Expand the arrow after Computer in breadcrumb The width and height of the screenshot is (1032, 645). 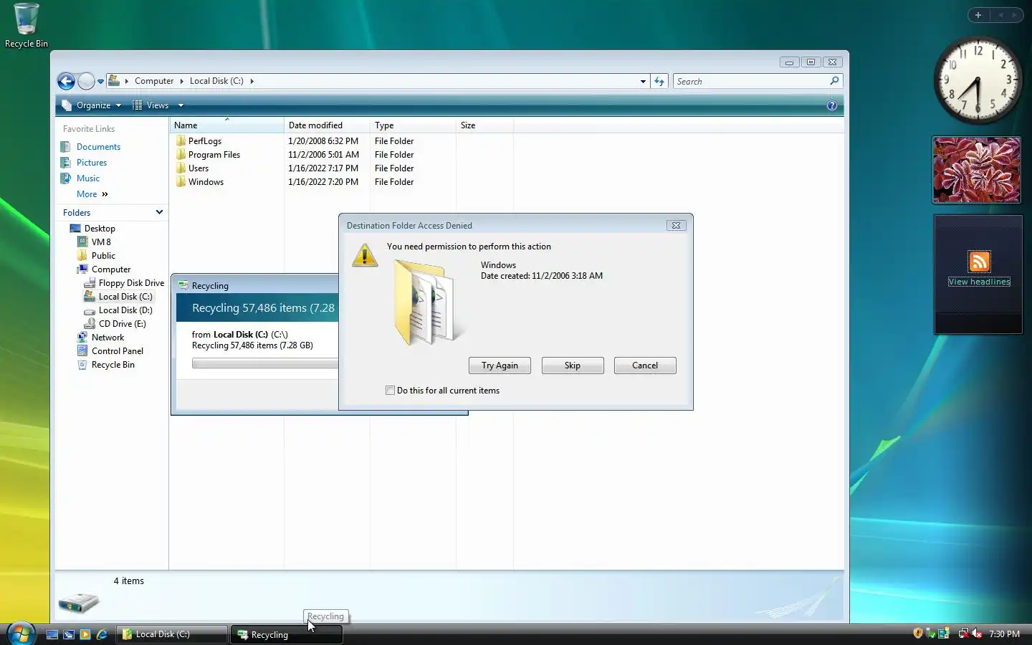tap(181, 81)
